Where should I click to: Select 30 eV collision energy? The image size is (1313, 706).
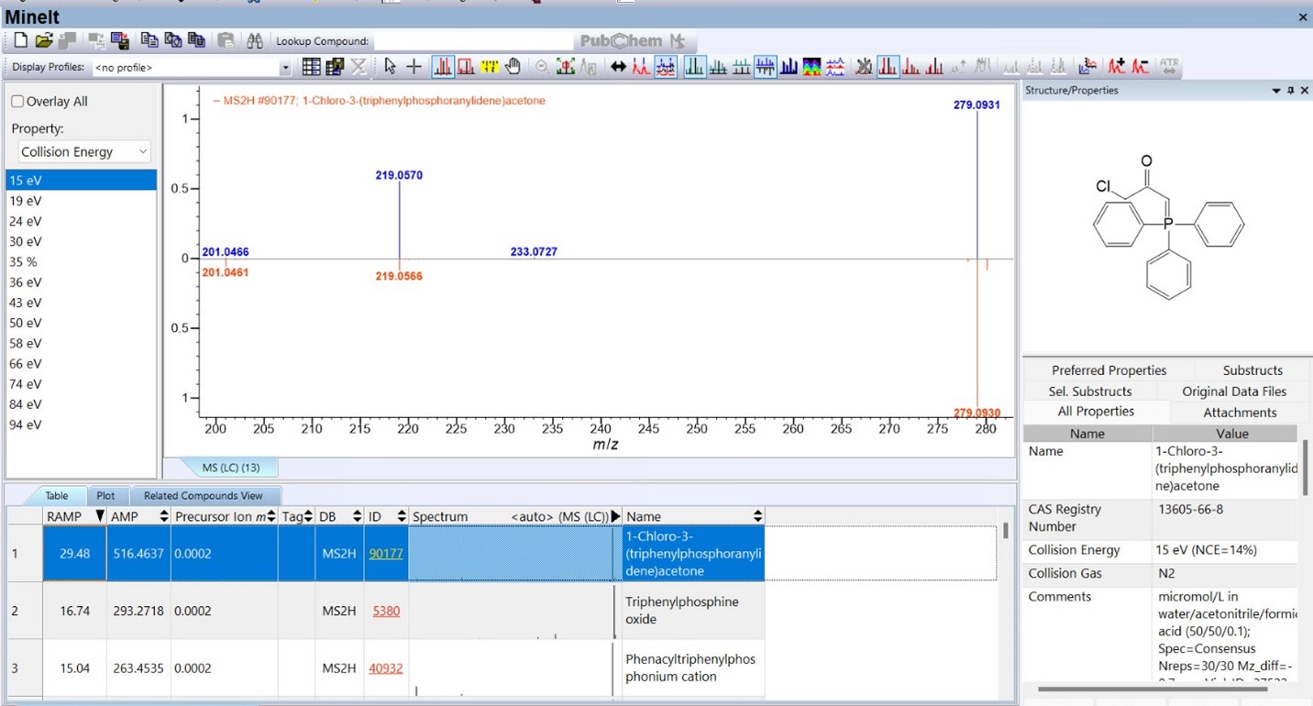tap(26, 242)
